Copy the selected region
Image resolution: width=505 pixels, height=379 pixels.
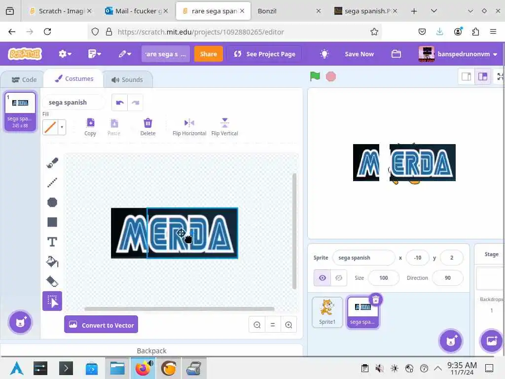coord(90,127)
